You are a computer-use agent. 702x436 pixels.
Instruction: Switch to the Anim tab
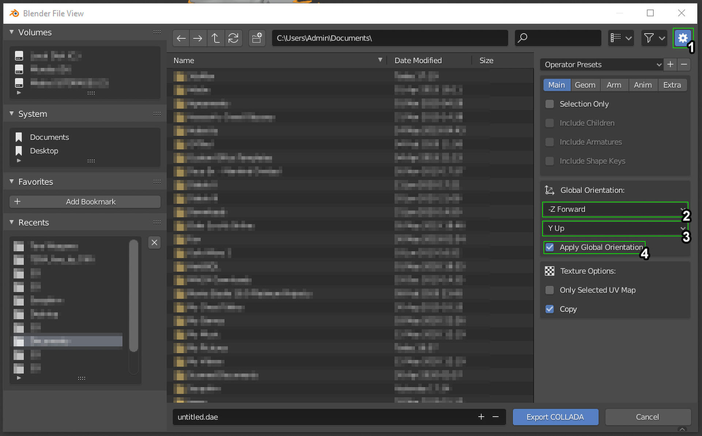642,85
